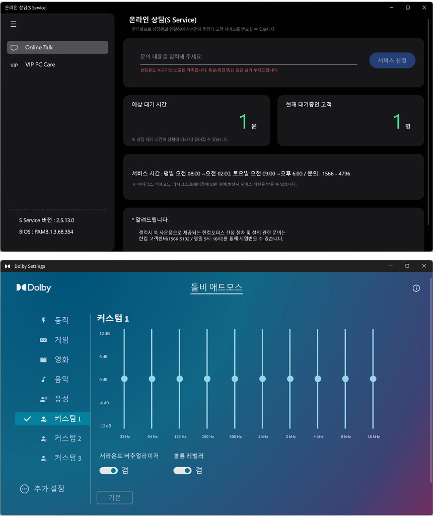The image size is (433, 517).
Task: Switch to the 커스텀 2 profile
Action: point(67,438)
